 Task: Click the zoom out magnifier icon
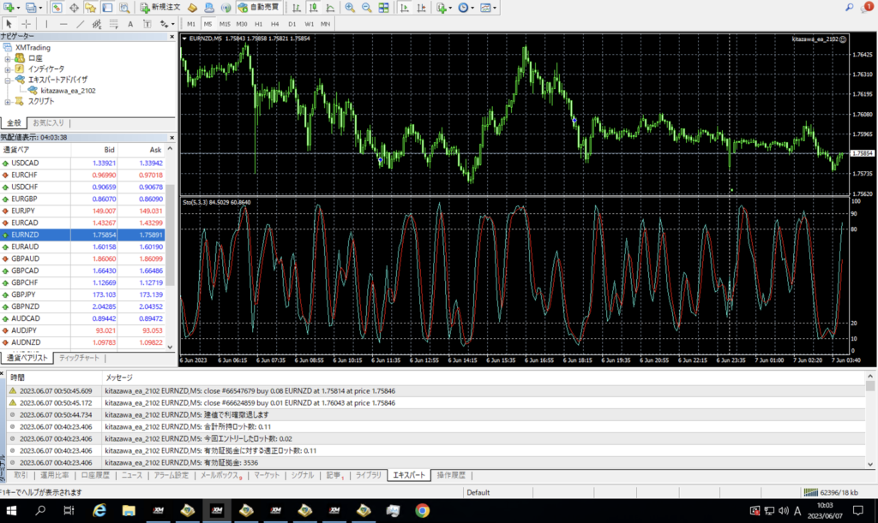[366, 8]
